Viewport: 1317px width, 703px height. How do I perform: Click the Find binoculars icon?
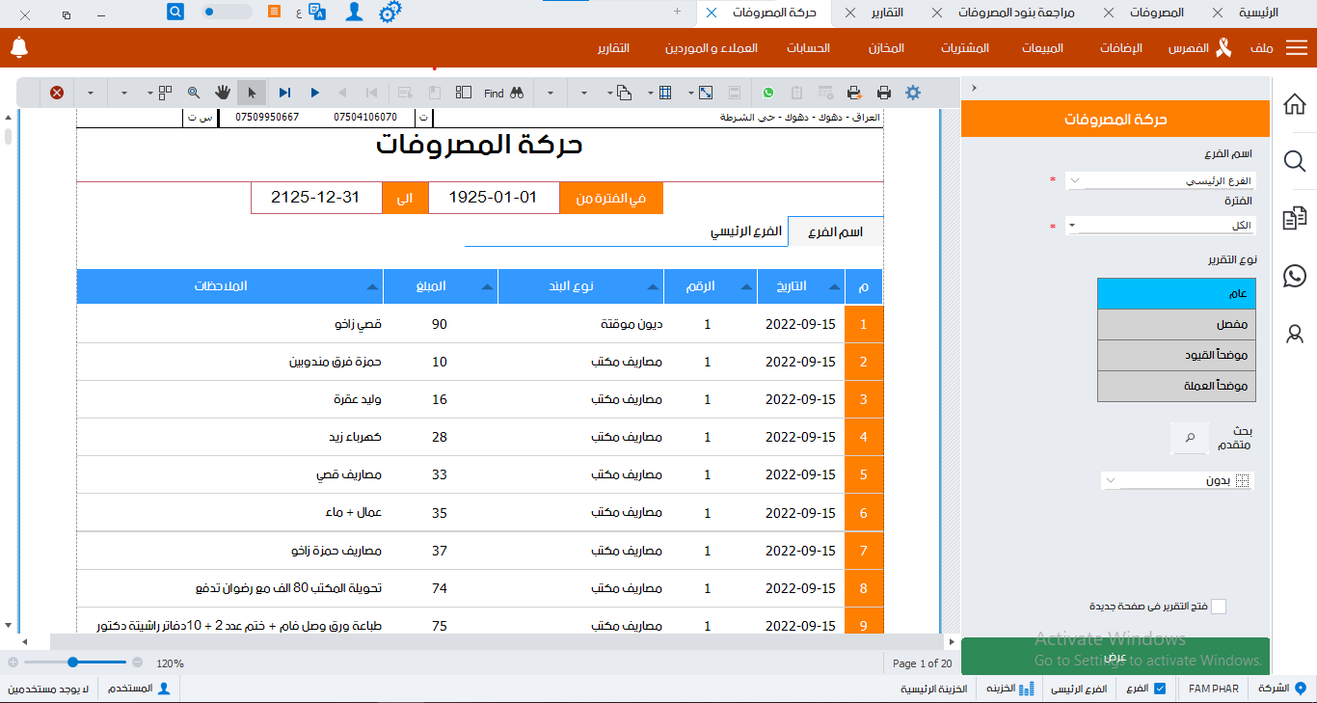coord(517,93)
